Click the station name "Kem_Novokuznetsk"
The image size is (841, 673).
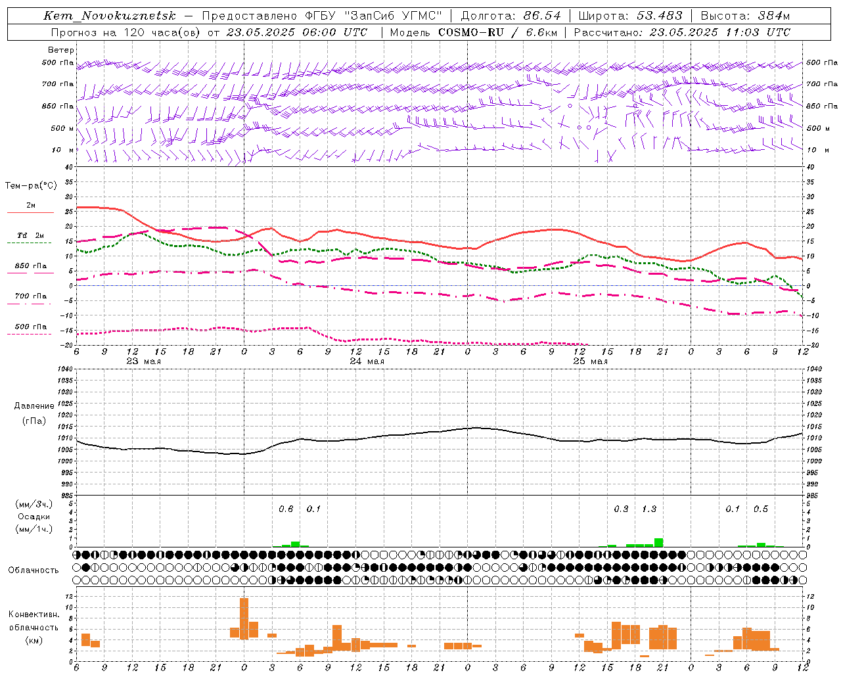tap(110, 16)
